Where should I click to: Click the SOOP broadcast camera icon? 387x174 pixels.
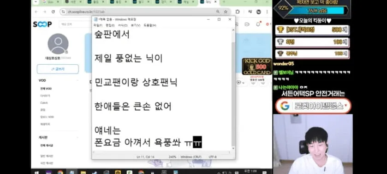tap(247, 24)
